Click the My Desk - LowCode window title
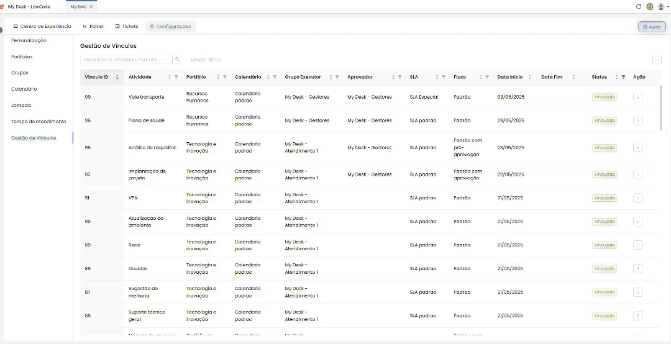Viewport: 671px width, 344px height. coord(29,6)
